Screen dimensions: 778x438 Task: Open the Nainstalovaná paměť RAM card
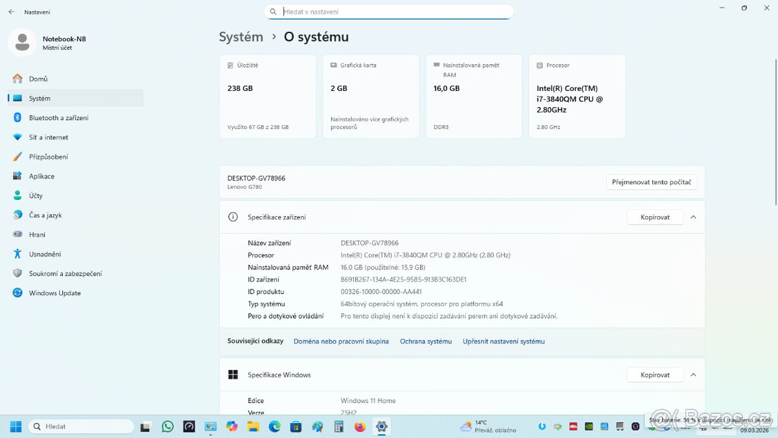point(474,96)
